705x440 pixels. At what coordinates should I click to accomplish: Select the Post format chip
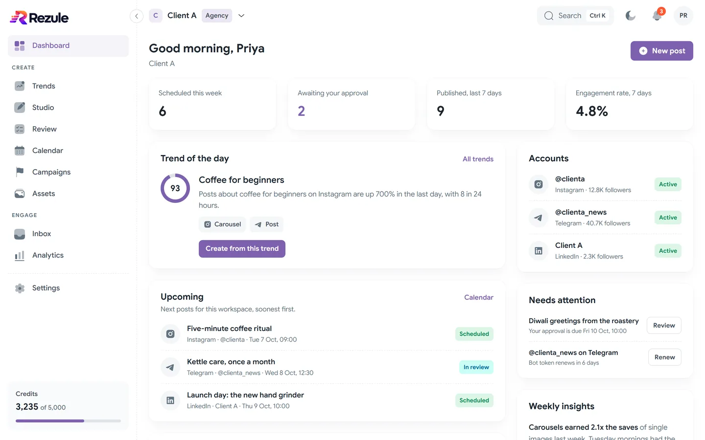(x=267, y=224)
